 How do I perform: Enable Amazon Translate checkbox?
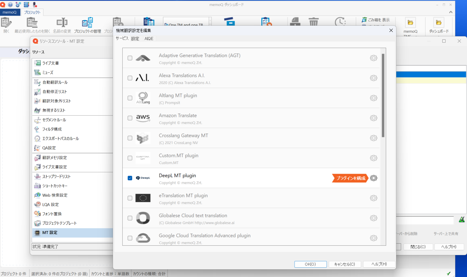pyautogui.click(x=130, y=118)
